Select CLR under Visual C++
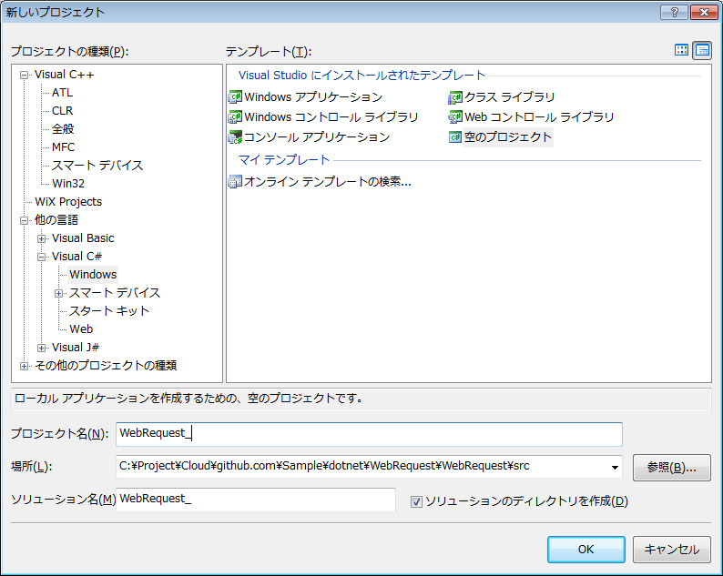723x576 pixels. point(62,111)
